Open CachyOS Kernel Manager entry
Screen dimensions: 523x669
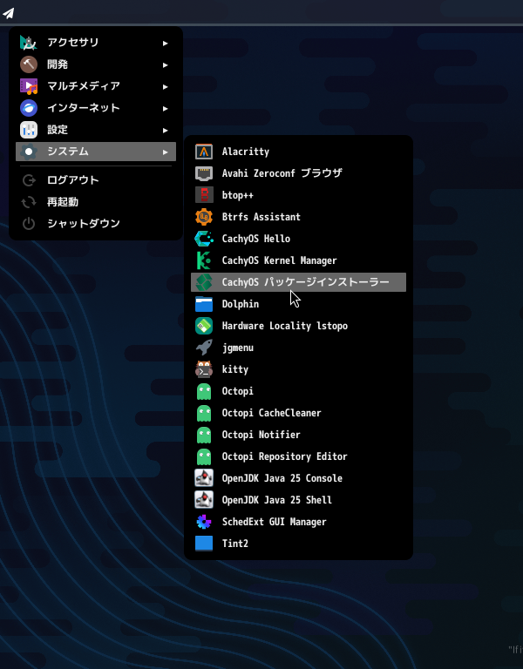coord(298,260)
